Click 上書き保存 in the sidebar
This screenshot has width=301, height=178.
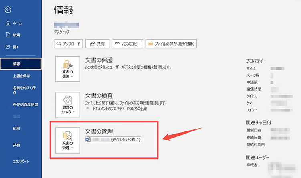[x=21, y=76]
